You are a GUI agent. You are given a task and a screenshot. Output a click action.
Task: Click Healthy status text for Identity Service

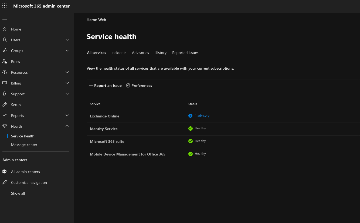click(x=200, y=128)
